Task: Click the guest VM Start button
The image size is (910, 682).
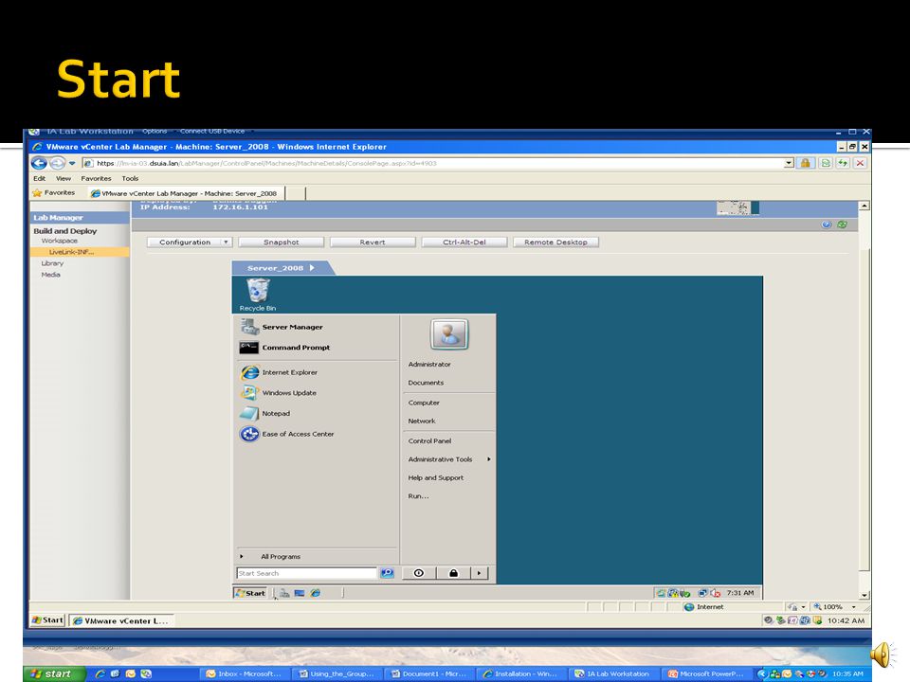Action: coord(249,593)
